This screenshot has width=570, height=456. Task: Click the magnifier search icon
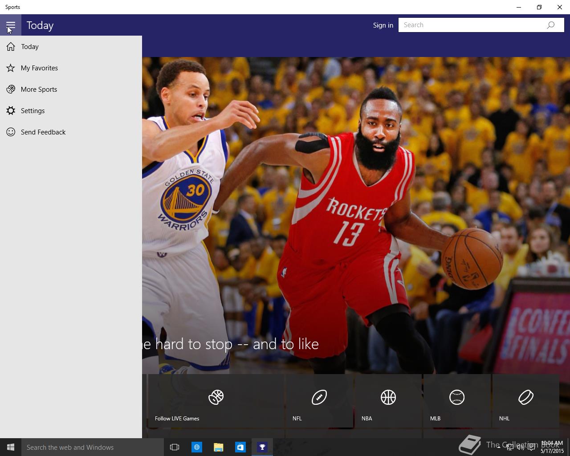[x=551, y=25]
